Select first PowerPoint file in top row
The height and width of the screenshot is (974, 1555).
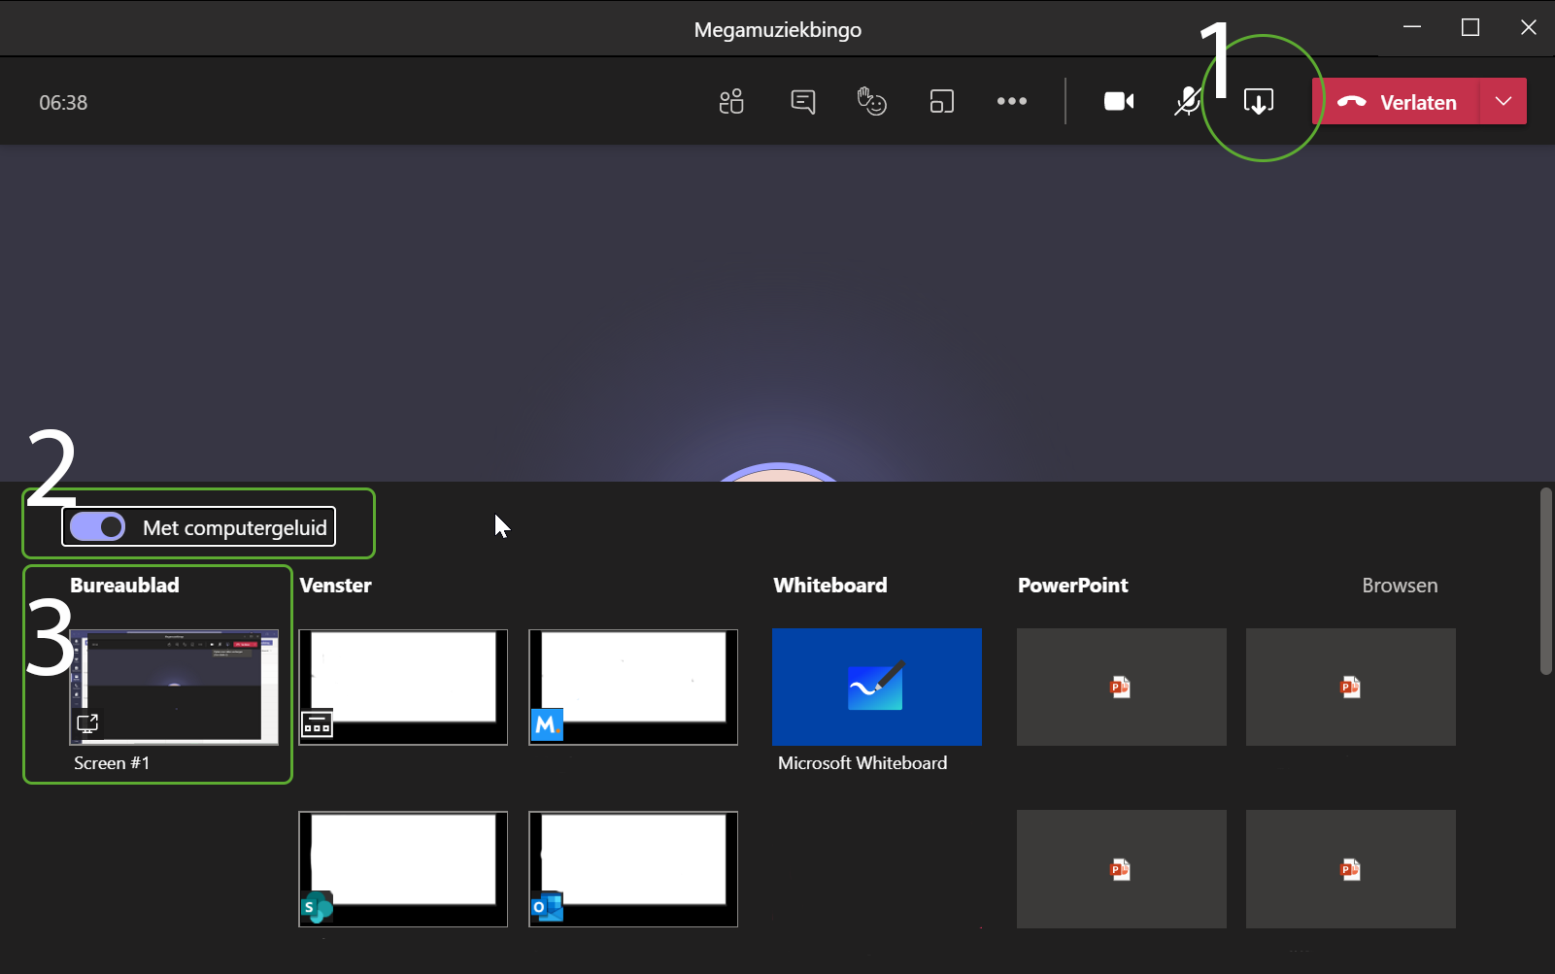click(x=1122, y=687)
